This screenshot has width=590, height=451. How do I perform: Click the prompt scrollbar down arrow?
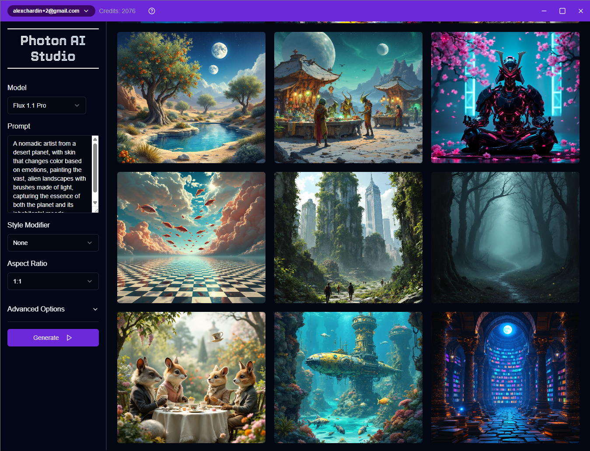pyautogui.click(x=95, y=203)
